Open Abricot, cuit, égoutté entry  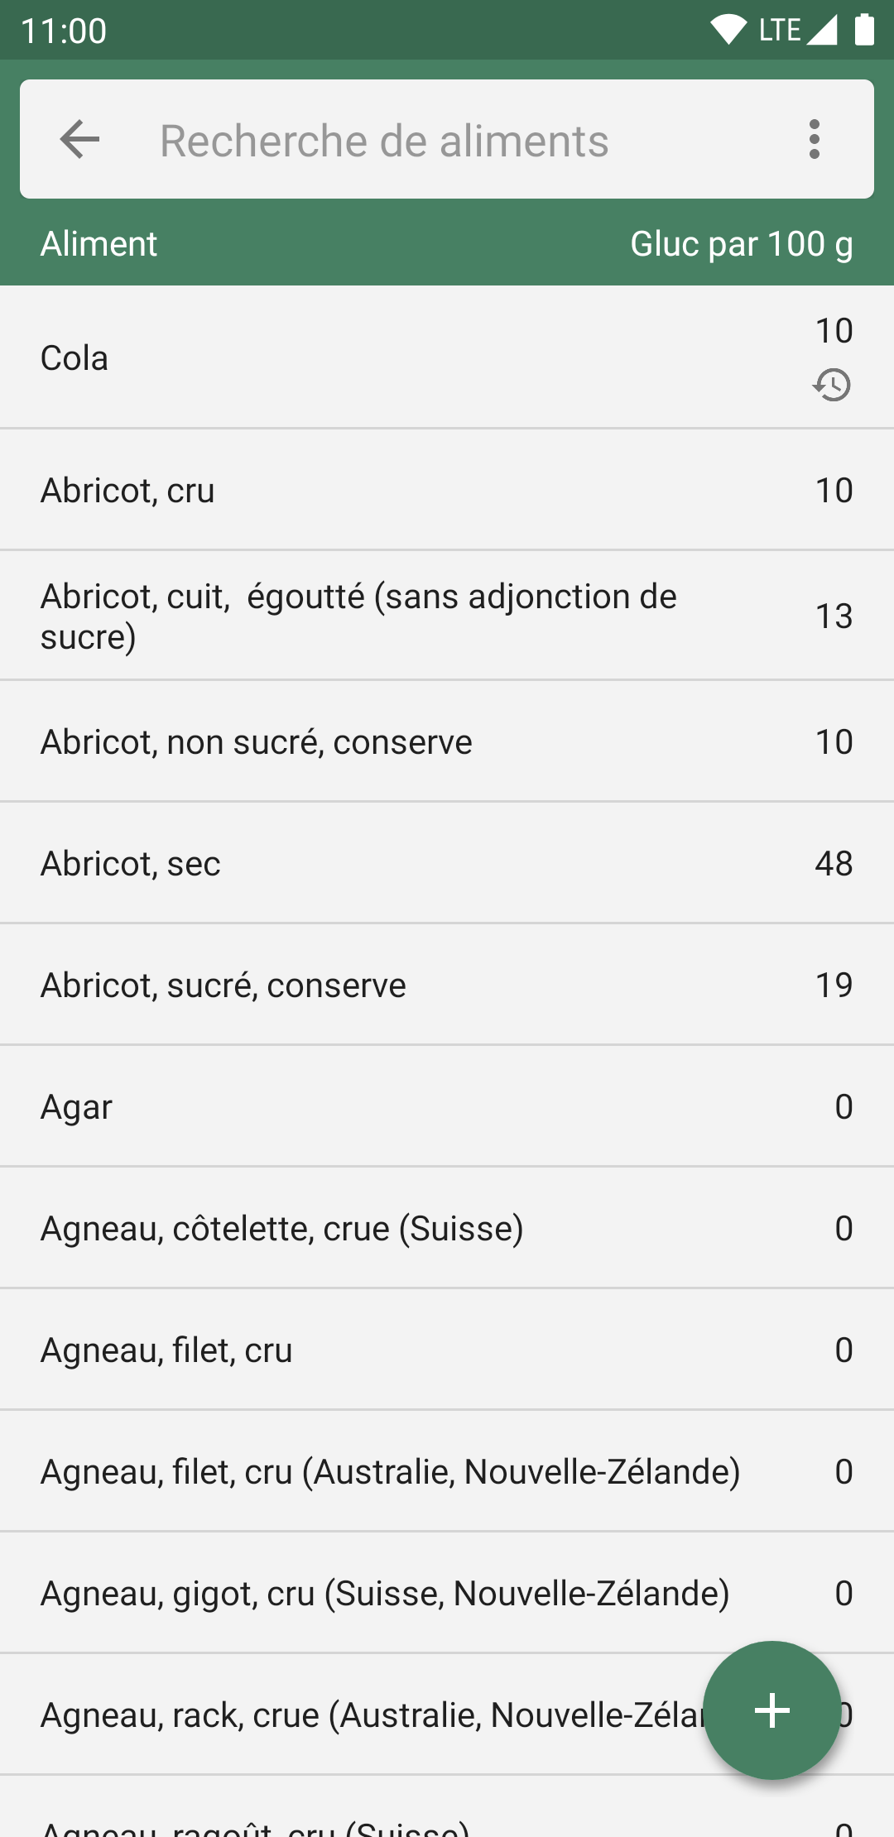(x=358, y=616)
